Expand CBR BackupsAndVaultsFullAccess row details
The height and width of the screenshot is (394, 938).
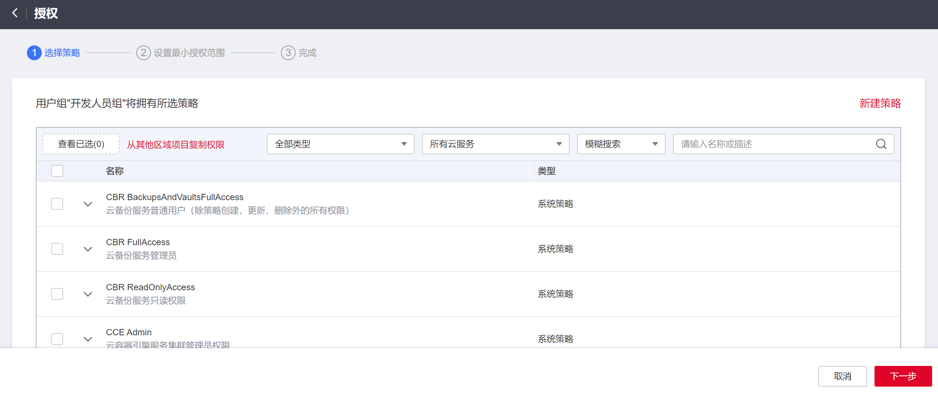(x=88, y=204)
